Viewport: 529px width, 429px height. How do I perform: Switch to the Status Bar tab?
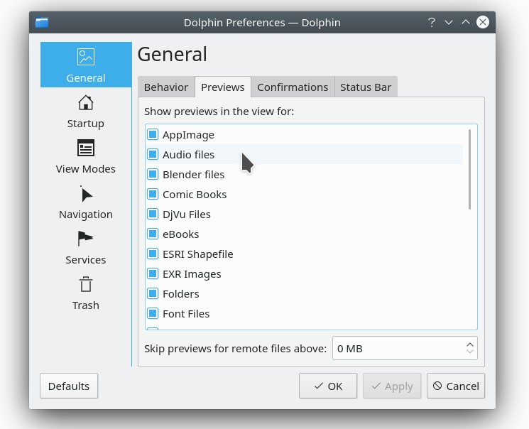tap(366, 87)
